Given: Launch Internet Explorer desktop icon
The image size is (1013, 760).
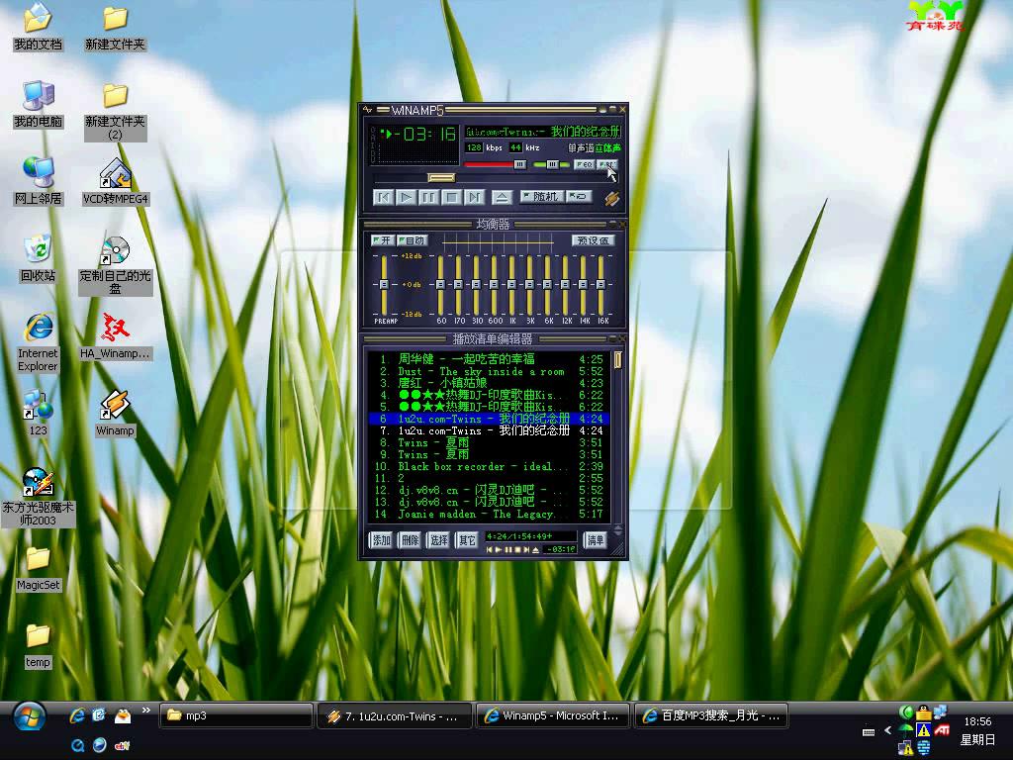Looking at the screenshot, I should click(x=39, y=341).
